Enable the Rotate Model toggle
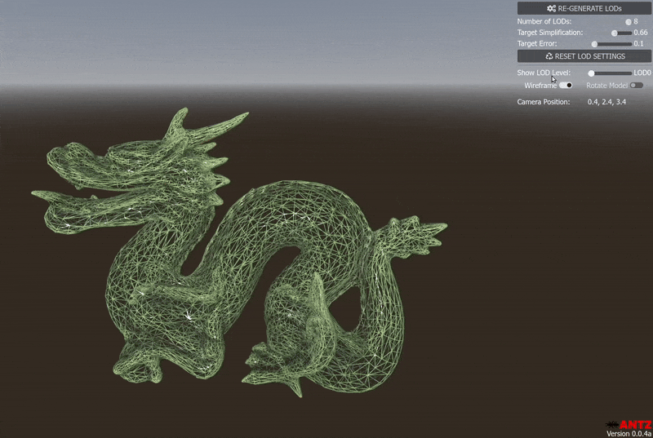This screenshot has width=653, height=438. (637, 86)
